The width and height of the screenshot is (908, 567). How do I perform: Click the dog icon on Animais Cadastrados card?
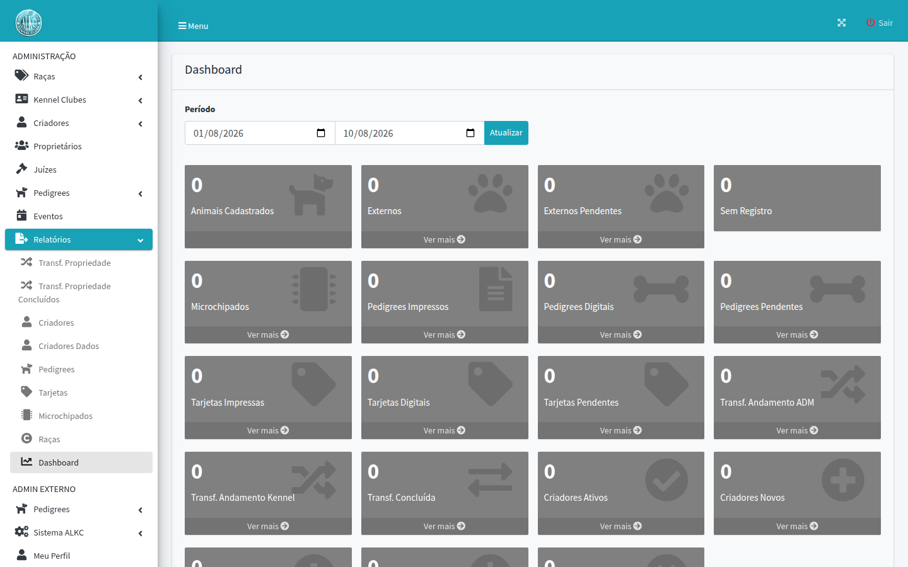pos(311,195)
